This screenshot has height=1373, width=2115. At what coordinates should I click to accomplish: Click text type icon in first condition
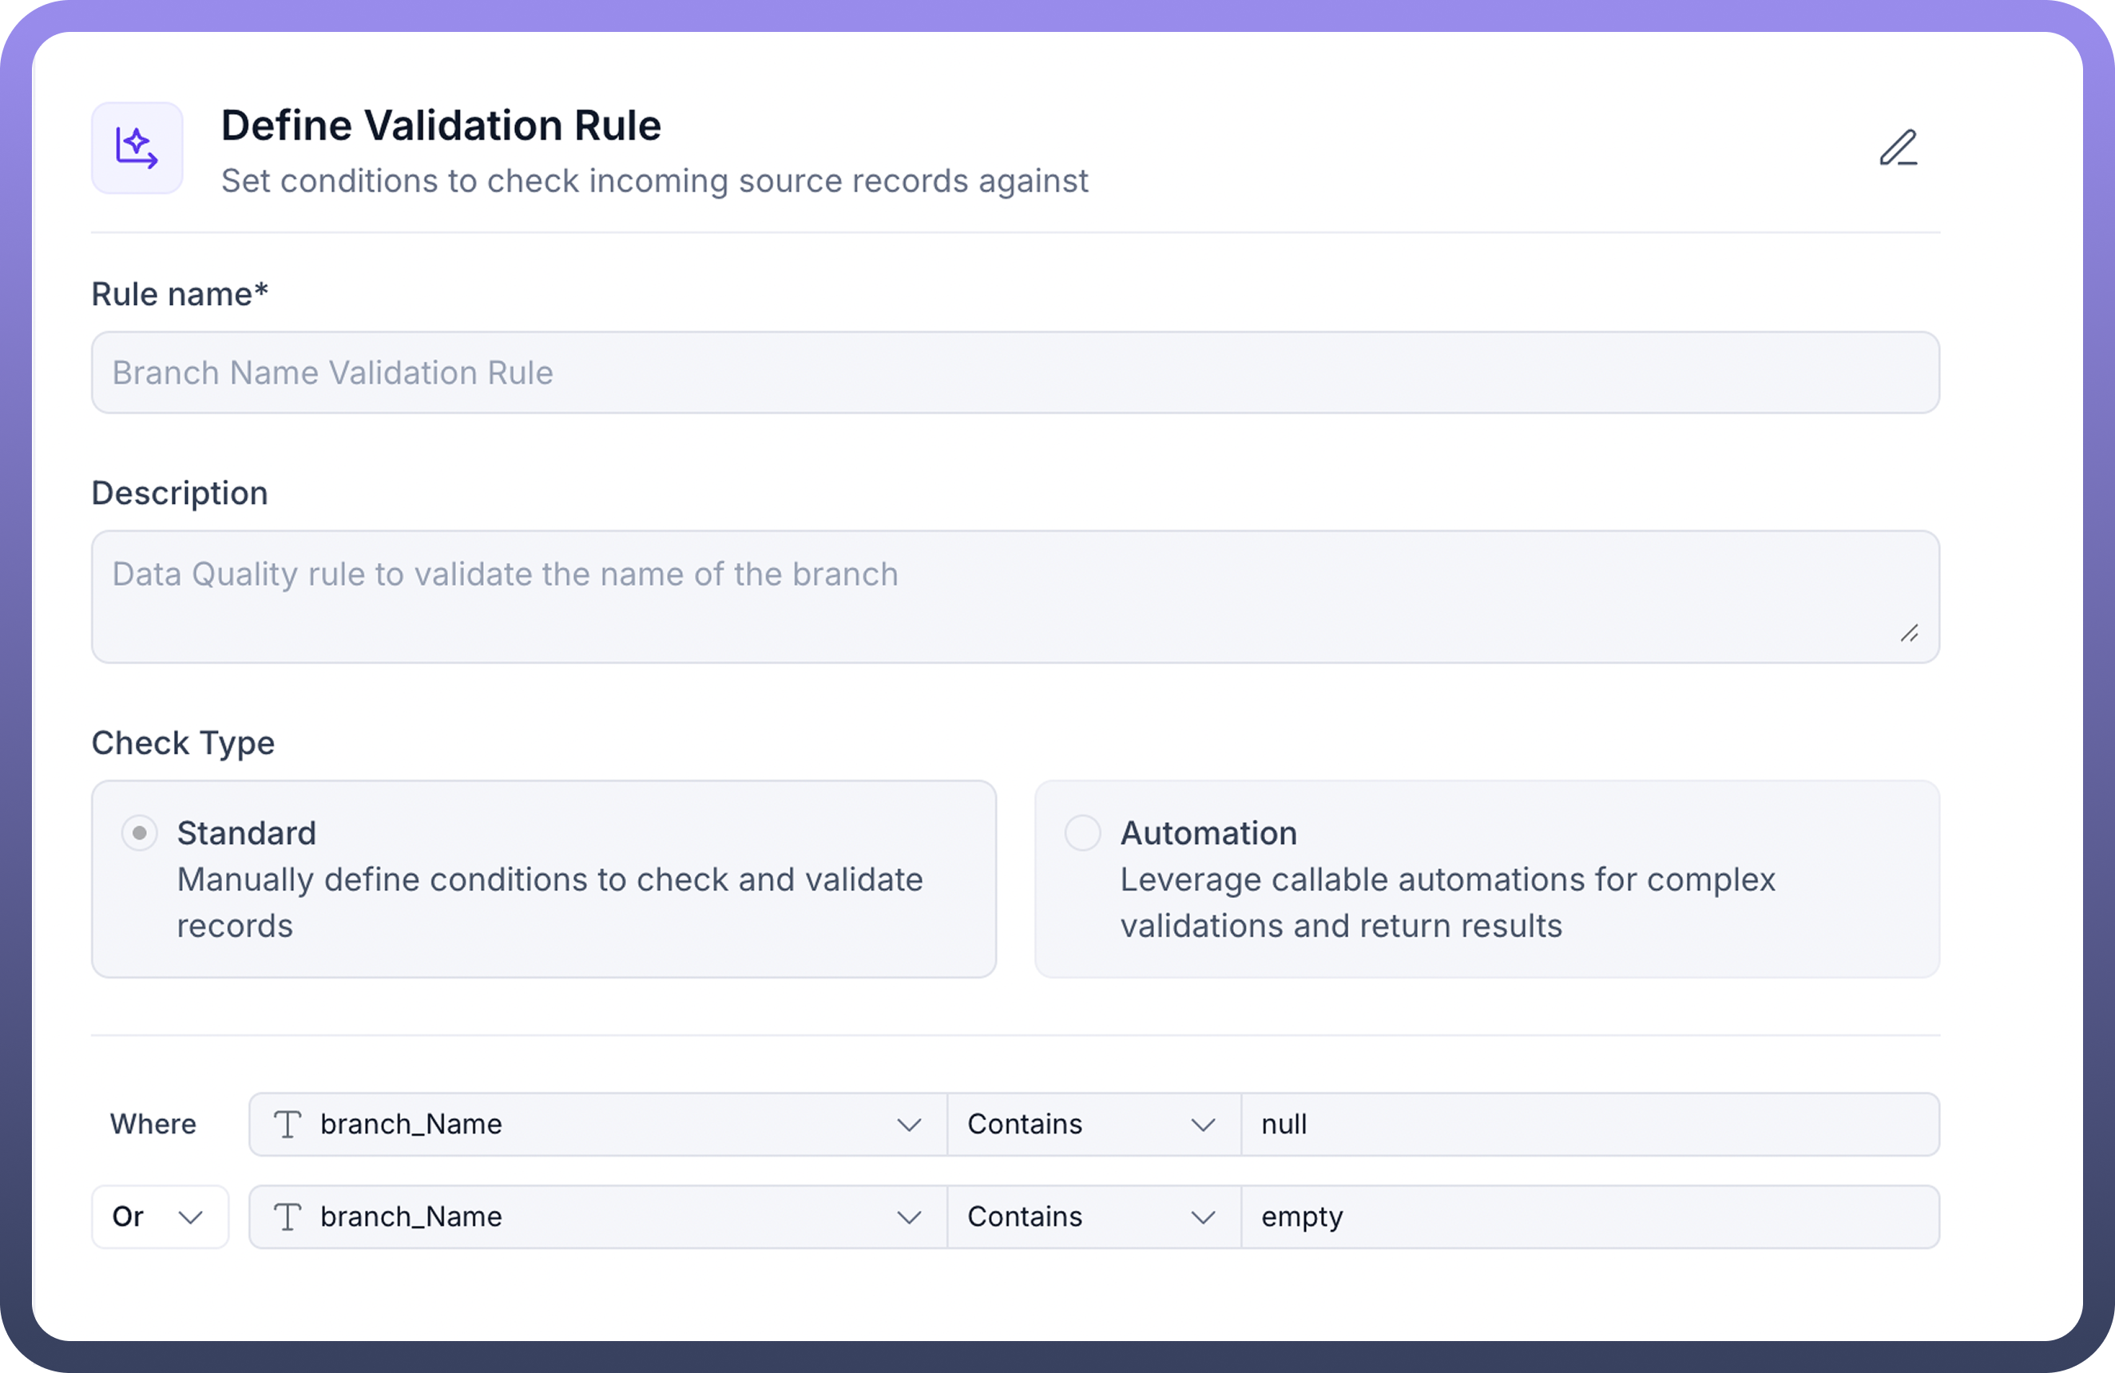(x=287, y=1124)
